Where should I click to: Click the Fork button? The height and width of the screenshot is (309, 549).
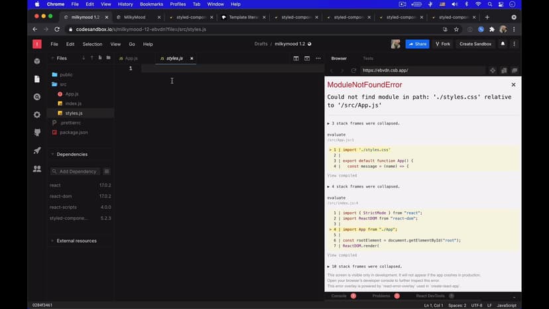(443, 44)
